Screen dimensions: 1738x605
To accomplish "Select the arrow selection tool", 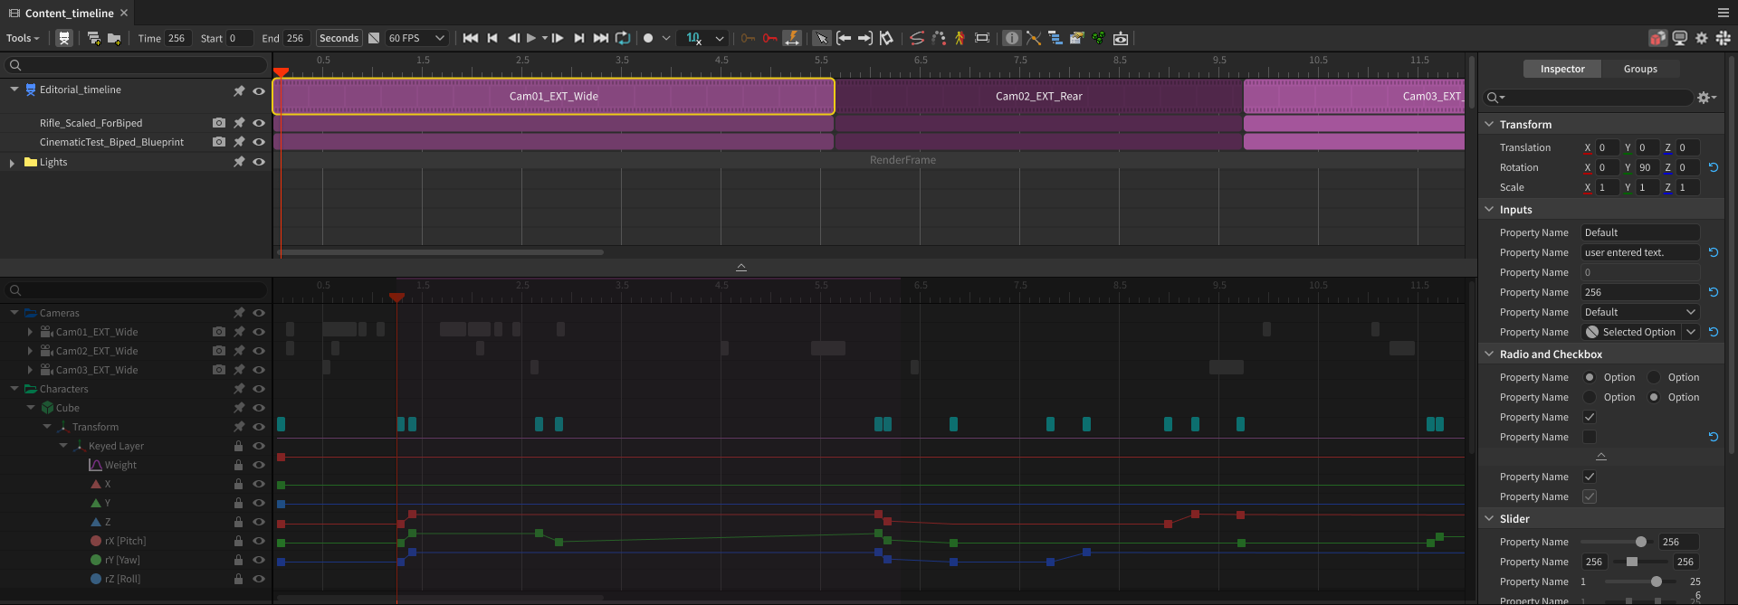I will coord(821,38).
